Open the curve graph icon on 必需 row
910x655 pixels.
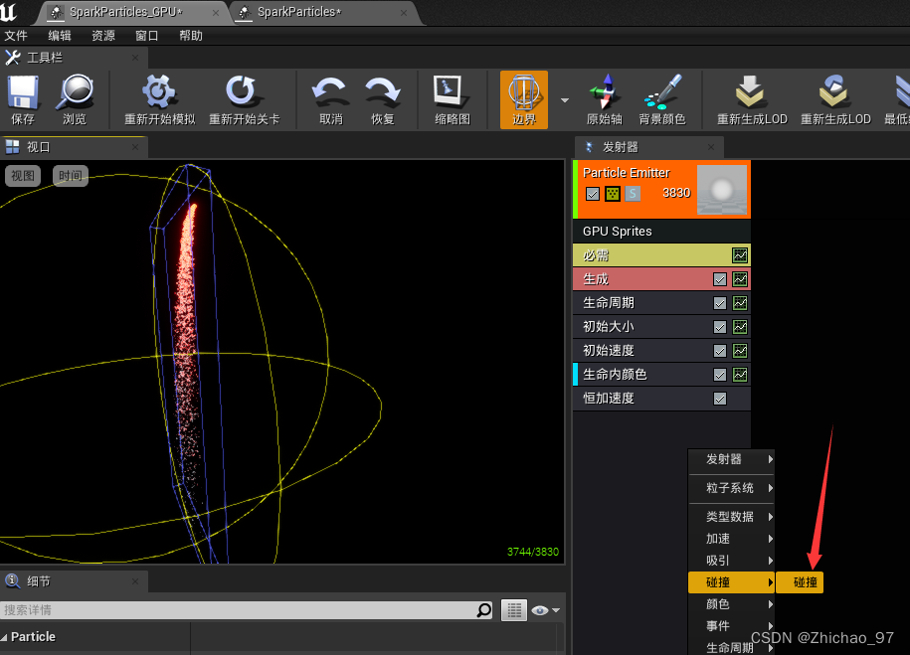(x=740, y=255)
